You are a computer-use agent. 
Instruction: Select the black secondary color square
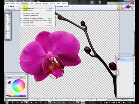(9, 82)
